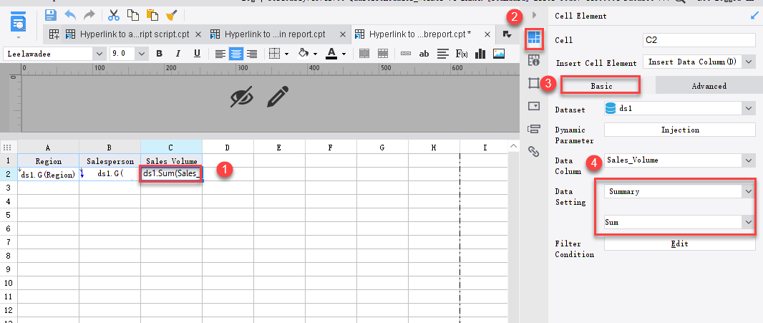Save the current template
Viewport: 763px width, 323px height.
tap(51, 15)
